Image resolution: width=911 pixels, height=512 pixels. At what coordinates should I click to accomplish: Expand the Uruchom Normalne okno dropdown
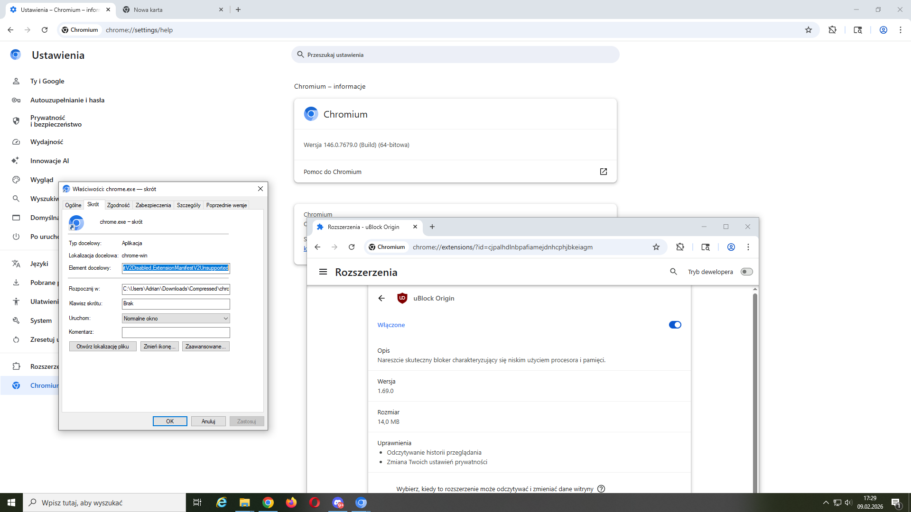pos(176,319)
